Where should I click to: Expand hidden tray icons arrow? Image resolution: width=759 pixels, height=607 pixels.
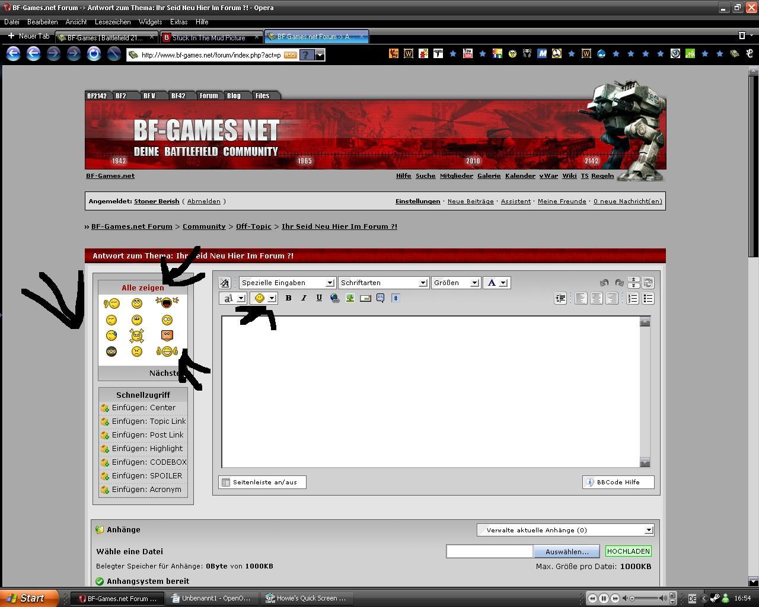704,598
